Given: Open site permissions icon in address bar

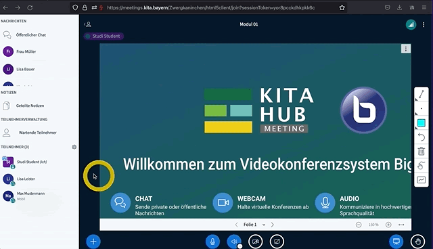Looking at the screenshot, I should 94,7.
